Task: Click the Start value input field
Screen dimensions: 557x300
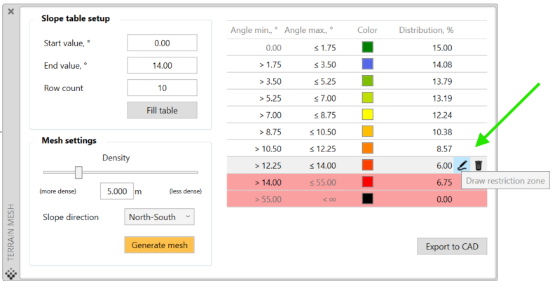Action: click(x=162, y=43)
